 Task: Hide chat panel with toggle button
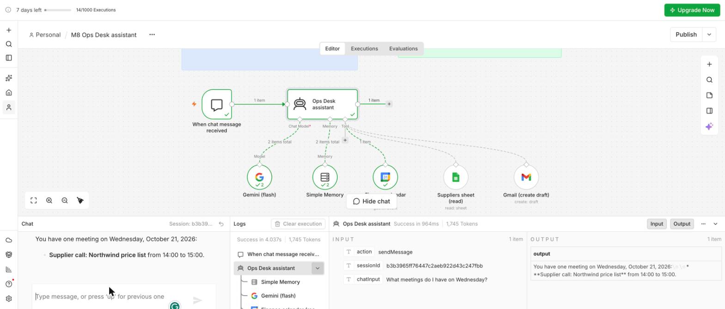[x=371, y=201]
